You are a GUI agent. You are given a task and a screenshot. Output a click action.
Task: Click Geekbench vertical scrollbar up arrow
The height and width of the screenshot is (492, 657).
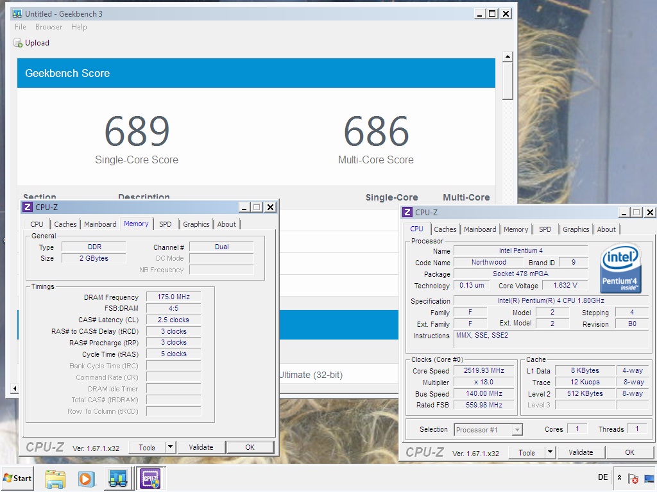(508, 56)
